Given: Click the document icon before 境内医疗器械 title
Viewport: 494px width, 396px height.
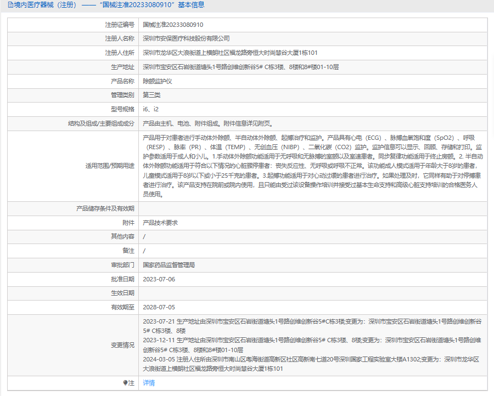Looking at the screenshot, I should point(10,5).
